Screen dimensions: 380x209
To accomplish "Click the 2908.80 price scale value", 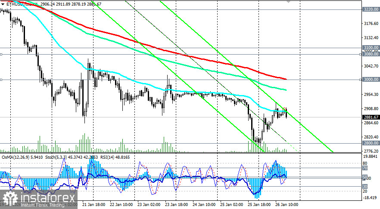I will point(371,109).
